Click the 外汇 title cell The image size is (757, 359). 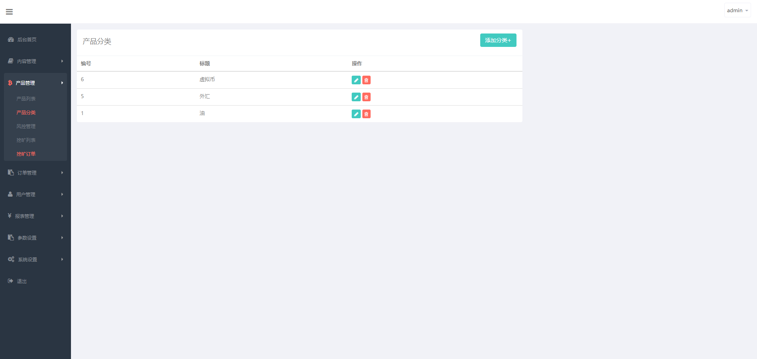[x=205, y=96]
